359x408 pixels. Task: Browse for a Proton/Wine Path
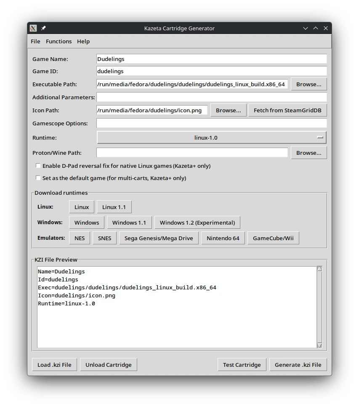[309, 152]
